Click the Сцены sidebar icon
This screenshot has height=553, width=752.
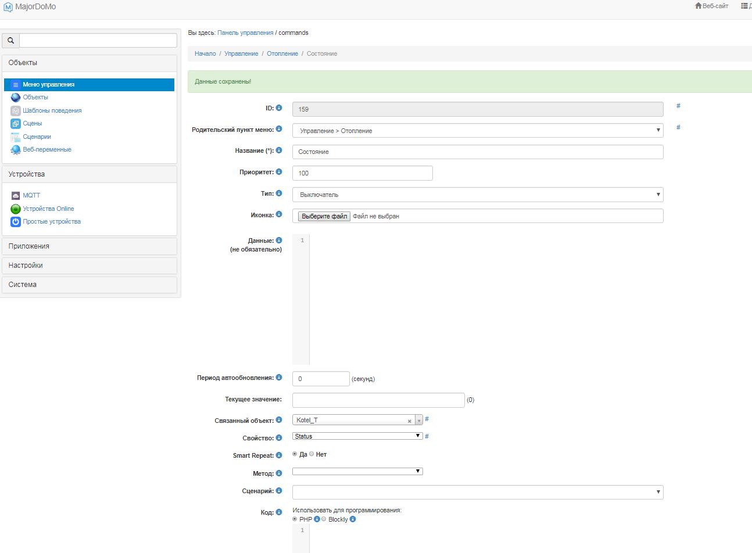pyautogui.click(x=16, y=124)
